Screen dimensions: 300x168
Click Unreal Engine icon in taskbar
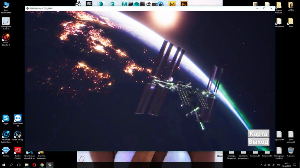tap(49, 165)
